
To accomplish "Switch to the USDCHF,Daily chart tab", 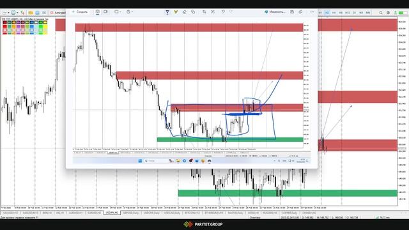I will coord(151,213).
